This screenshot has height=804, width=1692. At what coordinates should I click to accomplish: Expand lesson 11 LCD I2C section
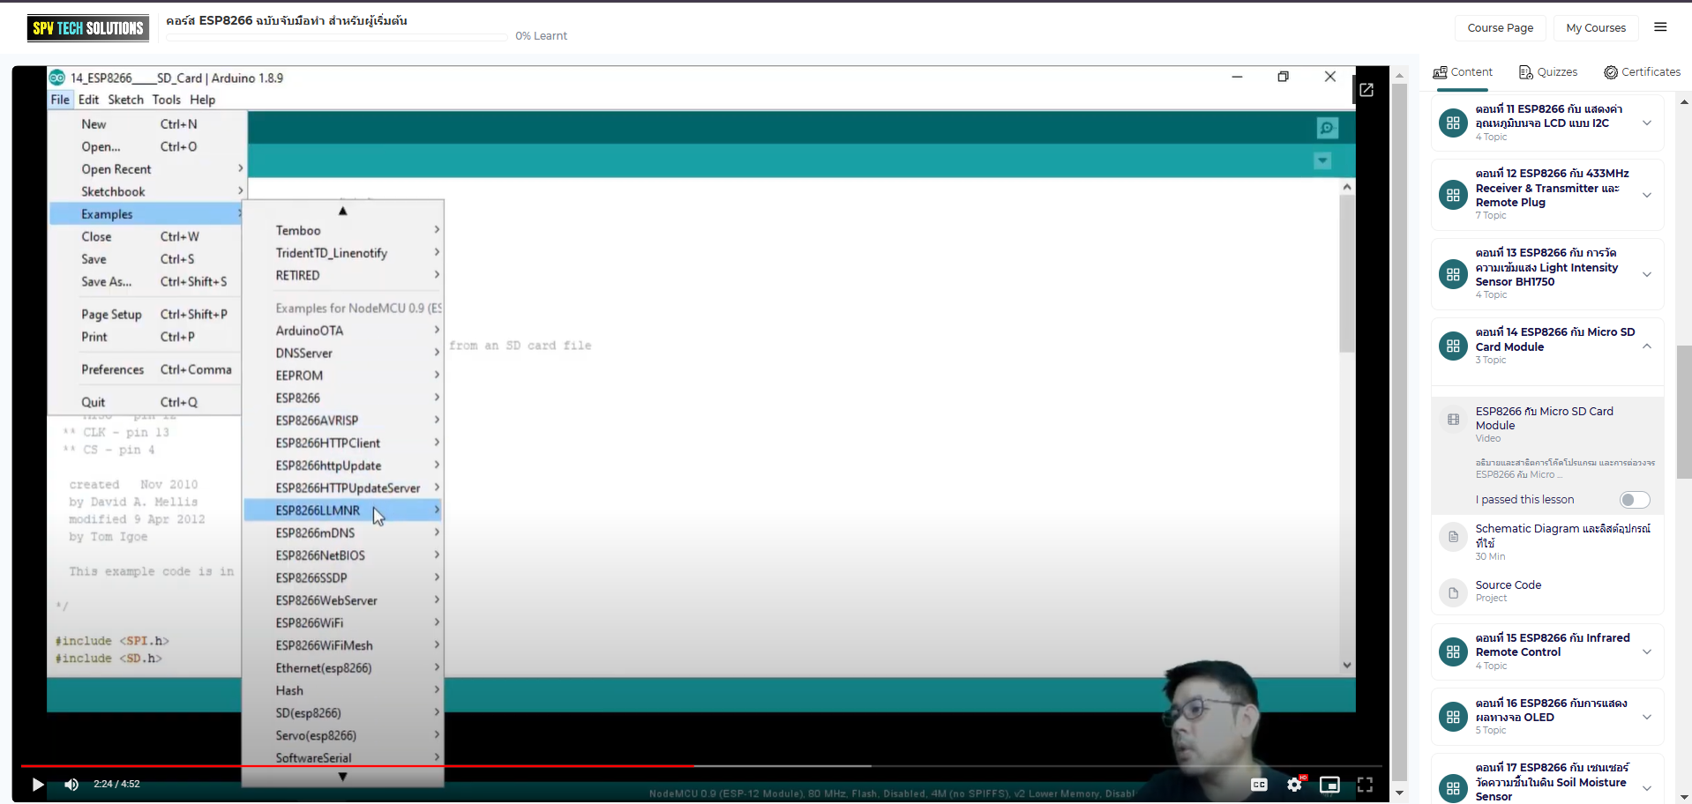click(1647, 123)
